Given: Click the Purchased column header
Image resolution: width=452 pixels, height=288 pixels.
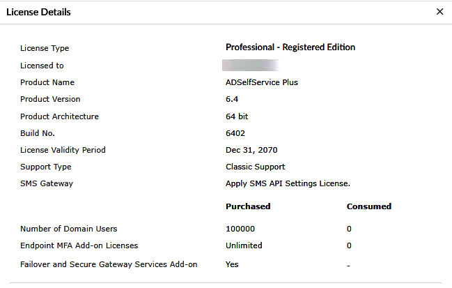Looking at the screenshot, I should pos(248,206).
